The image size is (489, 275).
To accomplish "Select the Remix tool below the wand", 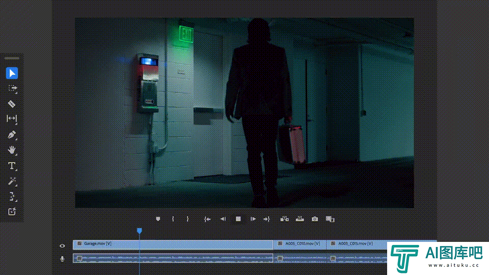I will point(12,197).
